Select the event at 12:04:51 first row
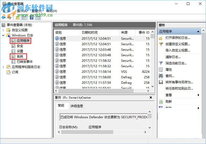The width and height of the screenshot is (206, 144). point(102,38)
